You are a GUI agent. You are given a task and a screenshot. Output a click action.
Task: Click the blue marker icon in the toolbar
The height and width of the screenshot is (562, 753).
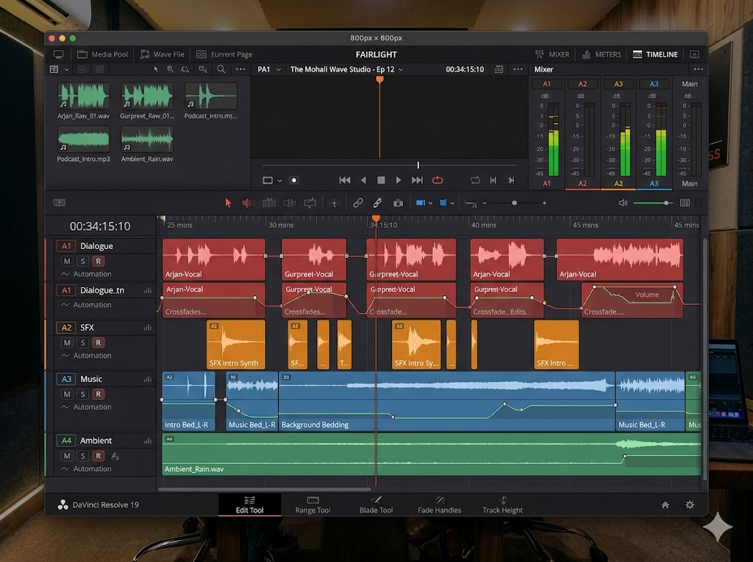443,203
